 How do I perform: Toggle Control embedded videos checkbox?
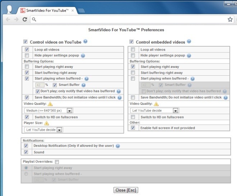click(131, 42)
